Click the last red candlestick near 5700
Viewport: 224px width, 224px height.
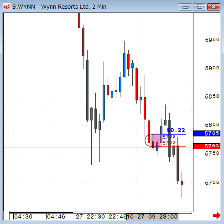point(182,183)
